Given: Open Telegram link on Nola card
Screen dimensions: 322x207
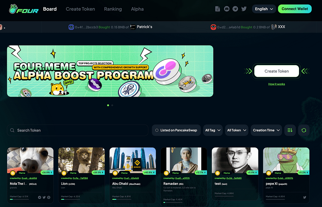Looking at the screenshot, I should tap(39, 197).
